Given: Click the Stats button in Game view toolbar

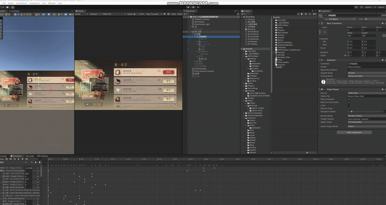Looking at the screenshot, I should [174, 14].
